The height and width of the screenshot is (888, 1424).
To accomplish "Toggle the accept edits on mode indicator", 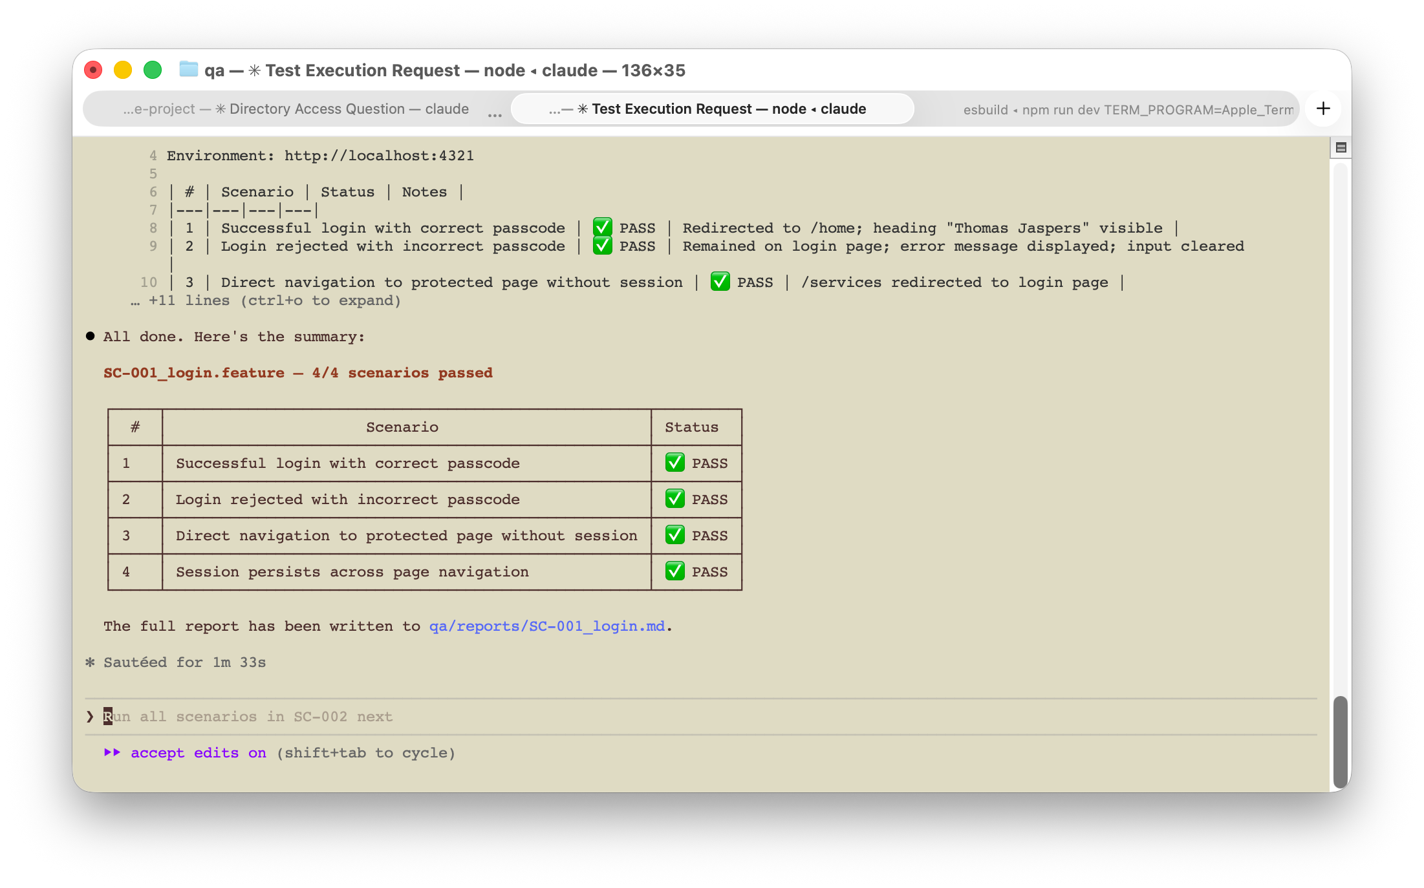I will (x=198, y=753).
